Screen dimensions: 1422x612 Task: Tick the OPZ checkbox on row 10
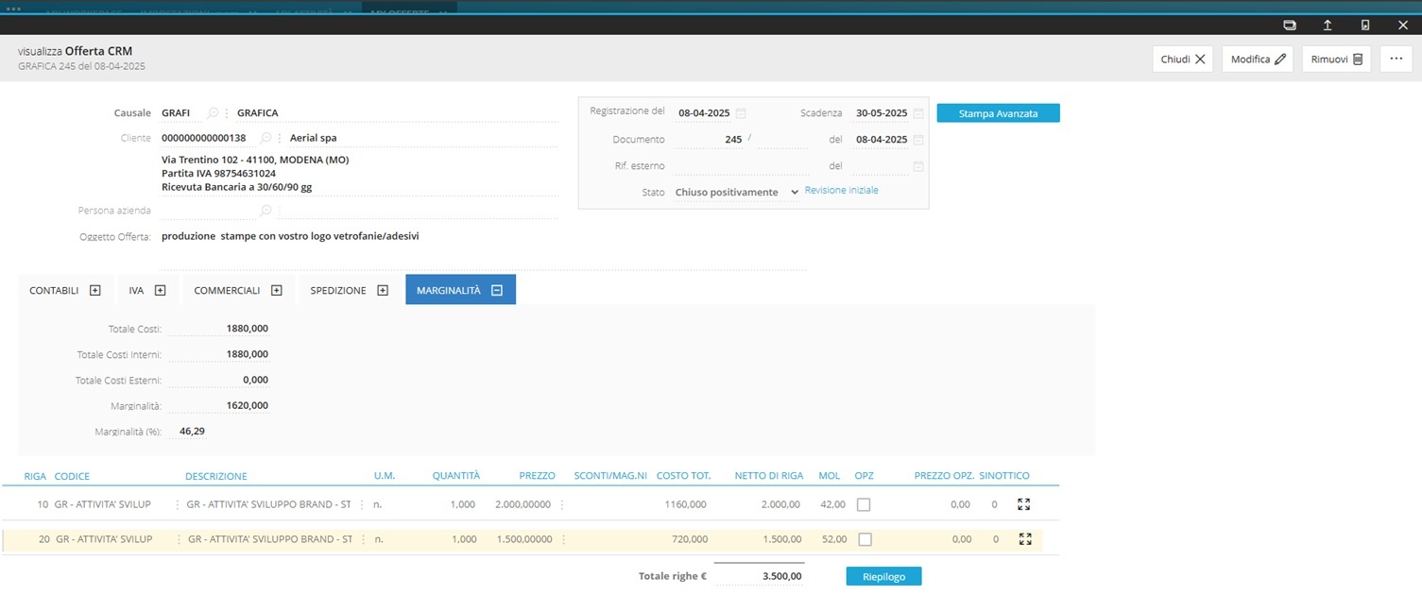tap(864, 504)
